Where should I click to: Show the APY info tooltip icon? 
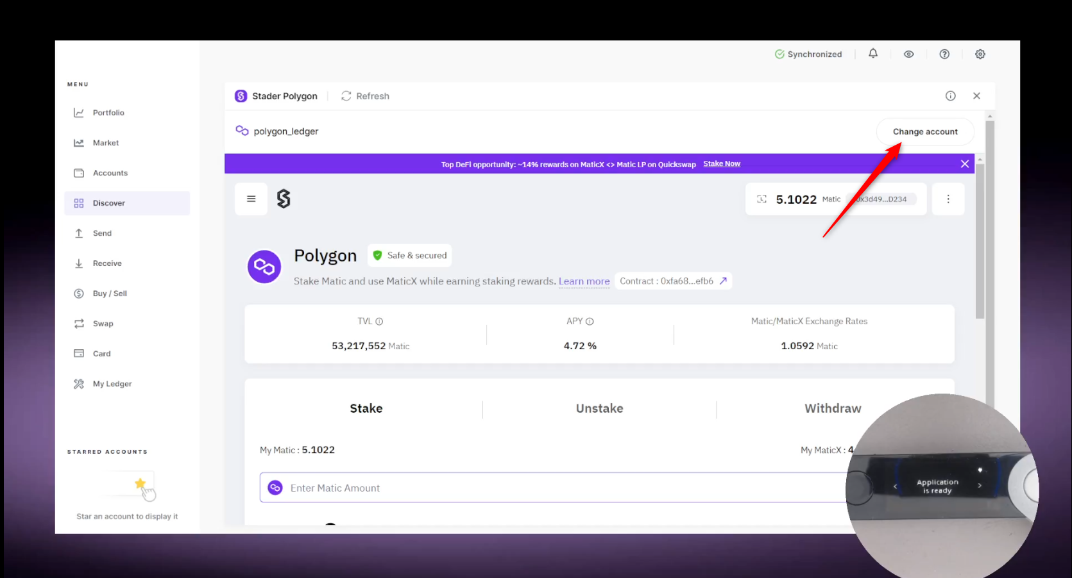click(x=590, y=322)
